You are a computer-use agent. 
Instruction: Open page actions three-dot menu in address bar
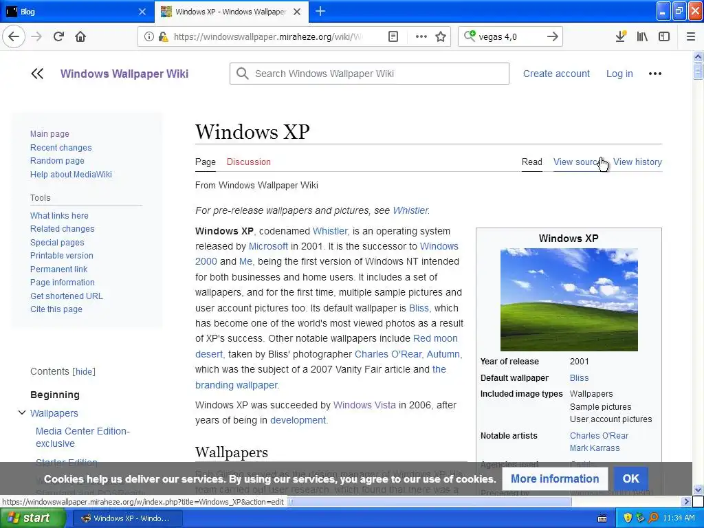[421, 36]
